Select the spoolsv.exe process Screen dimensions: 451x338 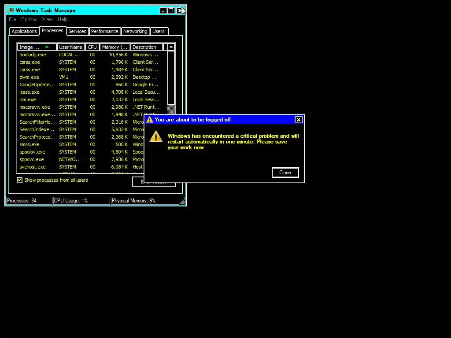[x=81, y=152]
